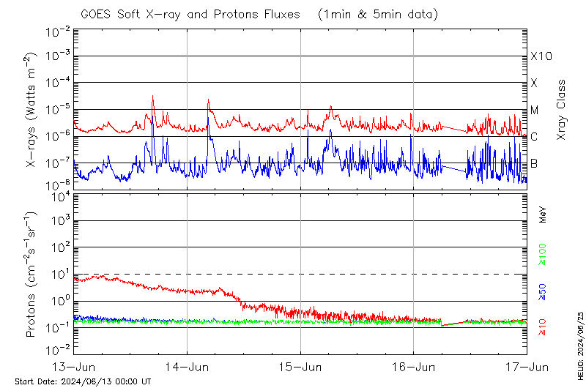
Task: Select the C flare class label
Action: point(535,137)
